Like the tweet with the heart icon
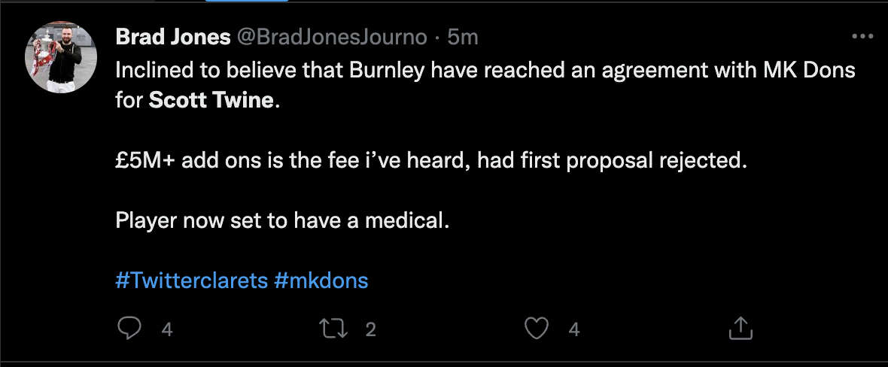This screenshot has height=367, width=888. [x=535, y=328]
